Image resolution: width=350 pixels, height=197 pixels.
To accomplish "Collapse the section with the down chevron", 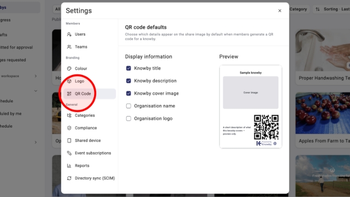I will (36, 91).
